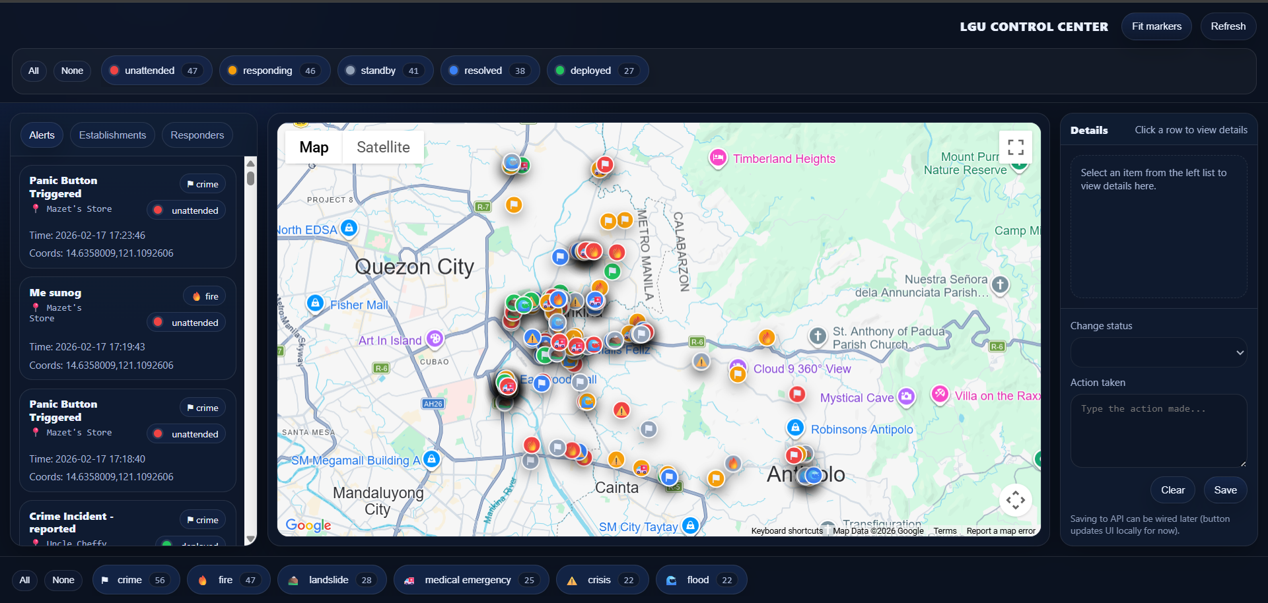Click the crime flag icon on the Panic Button alert
Screen dimensions: 1268x603
tap(192, 183)
